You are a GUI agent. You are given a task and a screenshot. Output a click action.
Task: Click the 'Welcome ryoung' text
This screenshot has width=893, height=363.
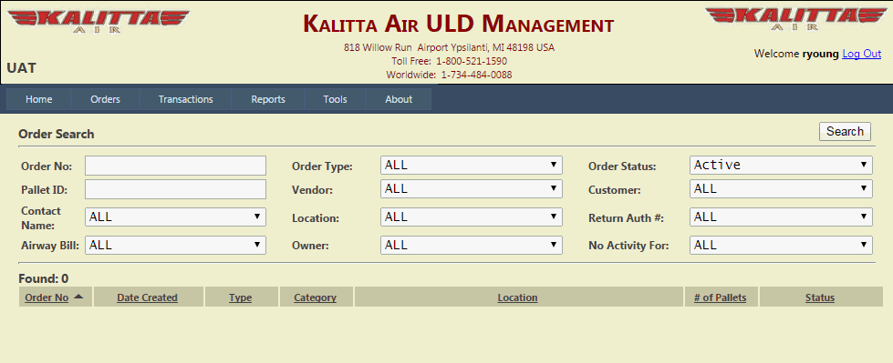(796, 54)
